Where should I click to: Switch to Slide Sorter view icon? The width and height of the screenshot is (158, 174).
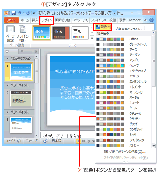tap(83, 141)
